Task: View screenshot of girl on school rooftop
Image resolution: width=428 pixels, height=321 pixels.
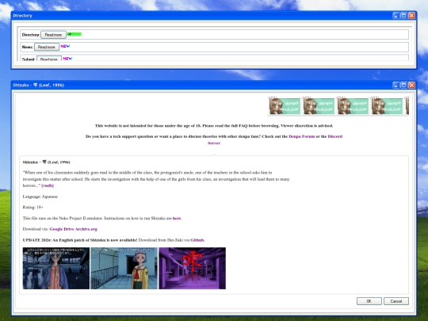Action: point(124,269)
